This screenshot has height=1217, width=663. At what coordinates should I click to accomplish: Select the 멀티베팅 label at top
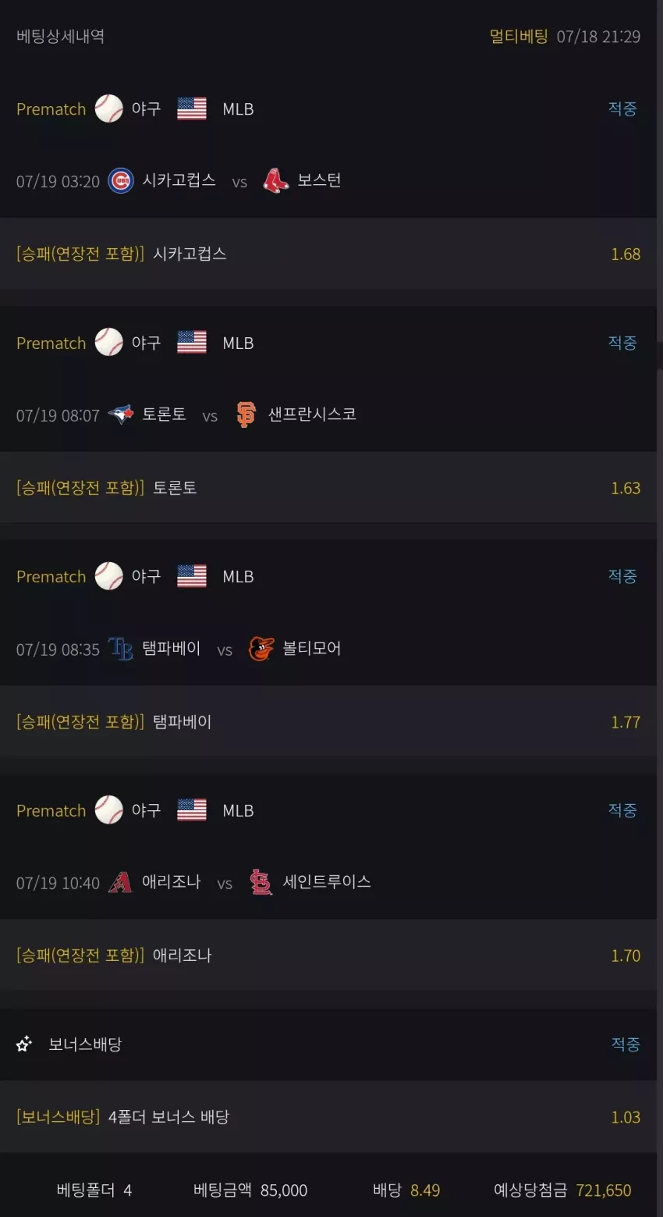(x=519, y=36)
